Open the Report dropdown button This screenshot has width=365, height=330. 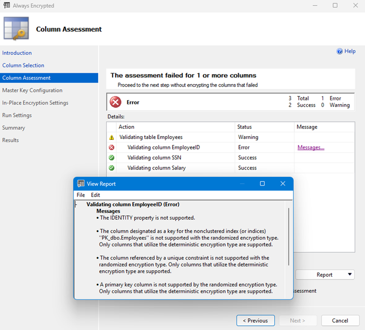[x=325, y=275]
